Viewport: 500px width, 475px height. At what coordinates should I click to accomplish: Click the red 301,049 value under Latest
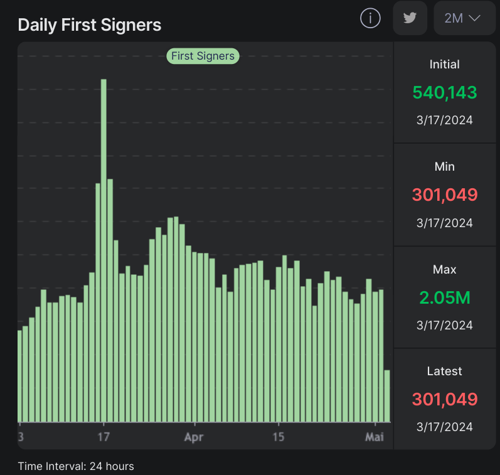click(x=444, y=399)
